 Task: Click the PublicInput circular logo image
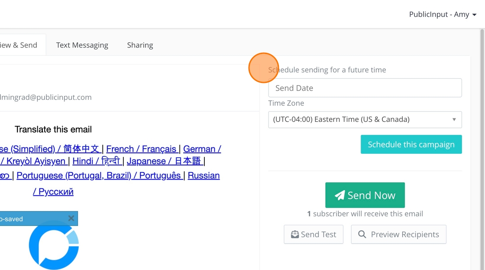click(x=54, y=245)
